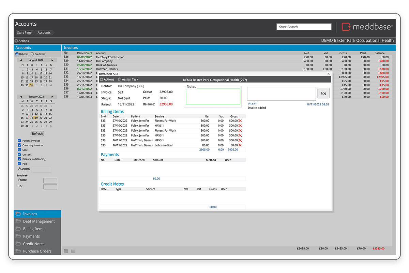Select outlined 18 in January 2023 calendar
The image size is (409, 273).
(x=32, y=118)
